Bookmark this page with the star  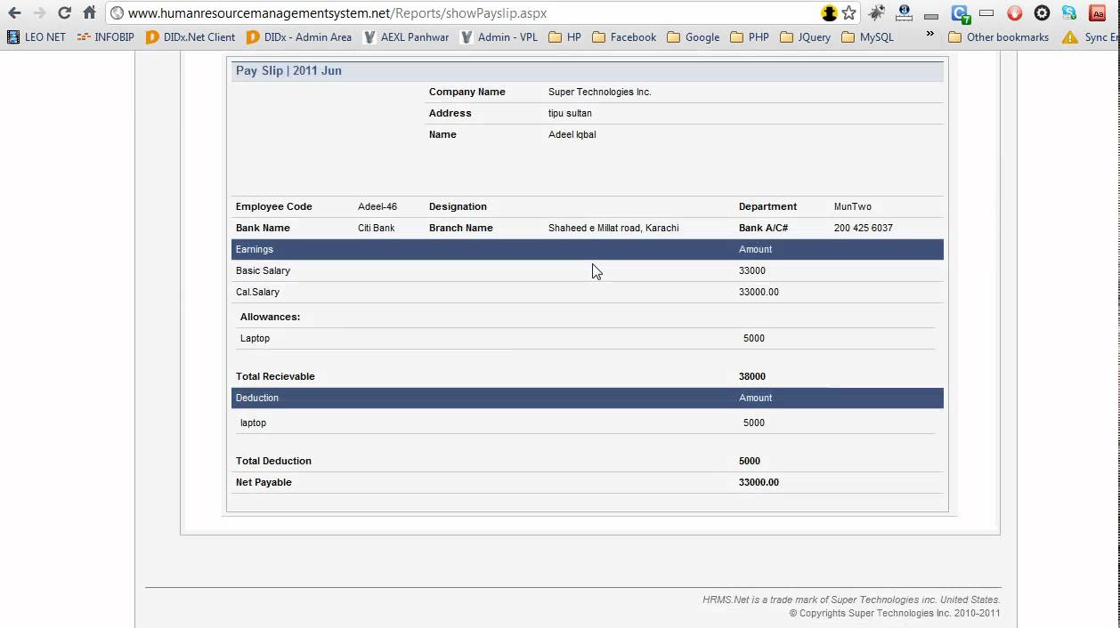(849, 13)
